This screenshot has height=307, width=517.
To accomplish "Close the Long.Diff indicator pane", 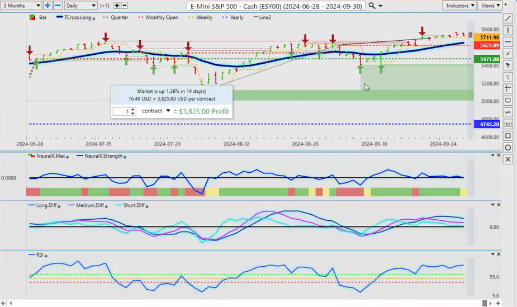I will pyautogui.click(x=499, y=205).
